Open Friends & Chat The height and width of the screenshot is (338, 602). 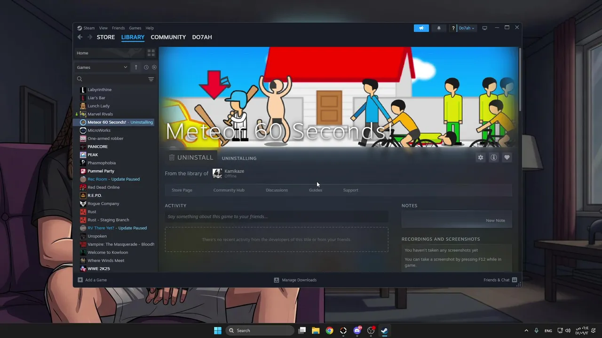click(x=500, y=280)
